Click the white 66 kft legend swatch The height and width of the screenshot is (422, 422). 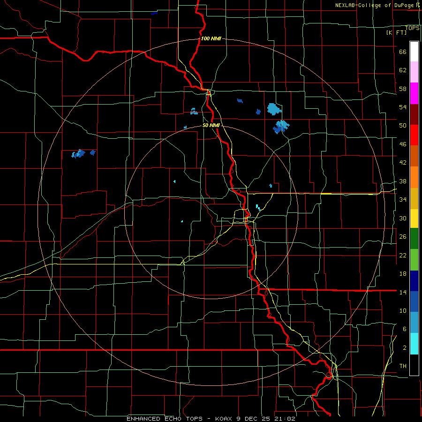pos(414,52)
